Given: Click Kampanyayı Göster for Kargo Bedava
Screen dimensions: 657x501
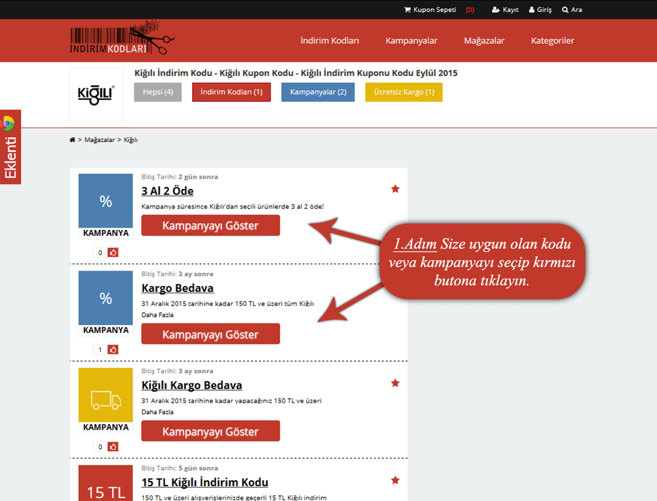Looking at the screenshot, I should tap(210, 334).
